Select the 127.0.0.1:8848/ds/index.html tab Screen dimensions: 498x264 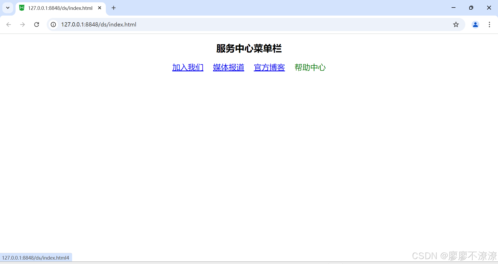pos(61,8)
